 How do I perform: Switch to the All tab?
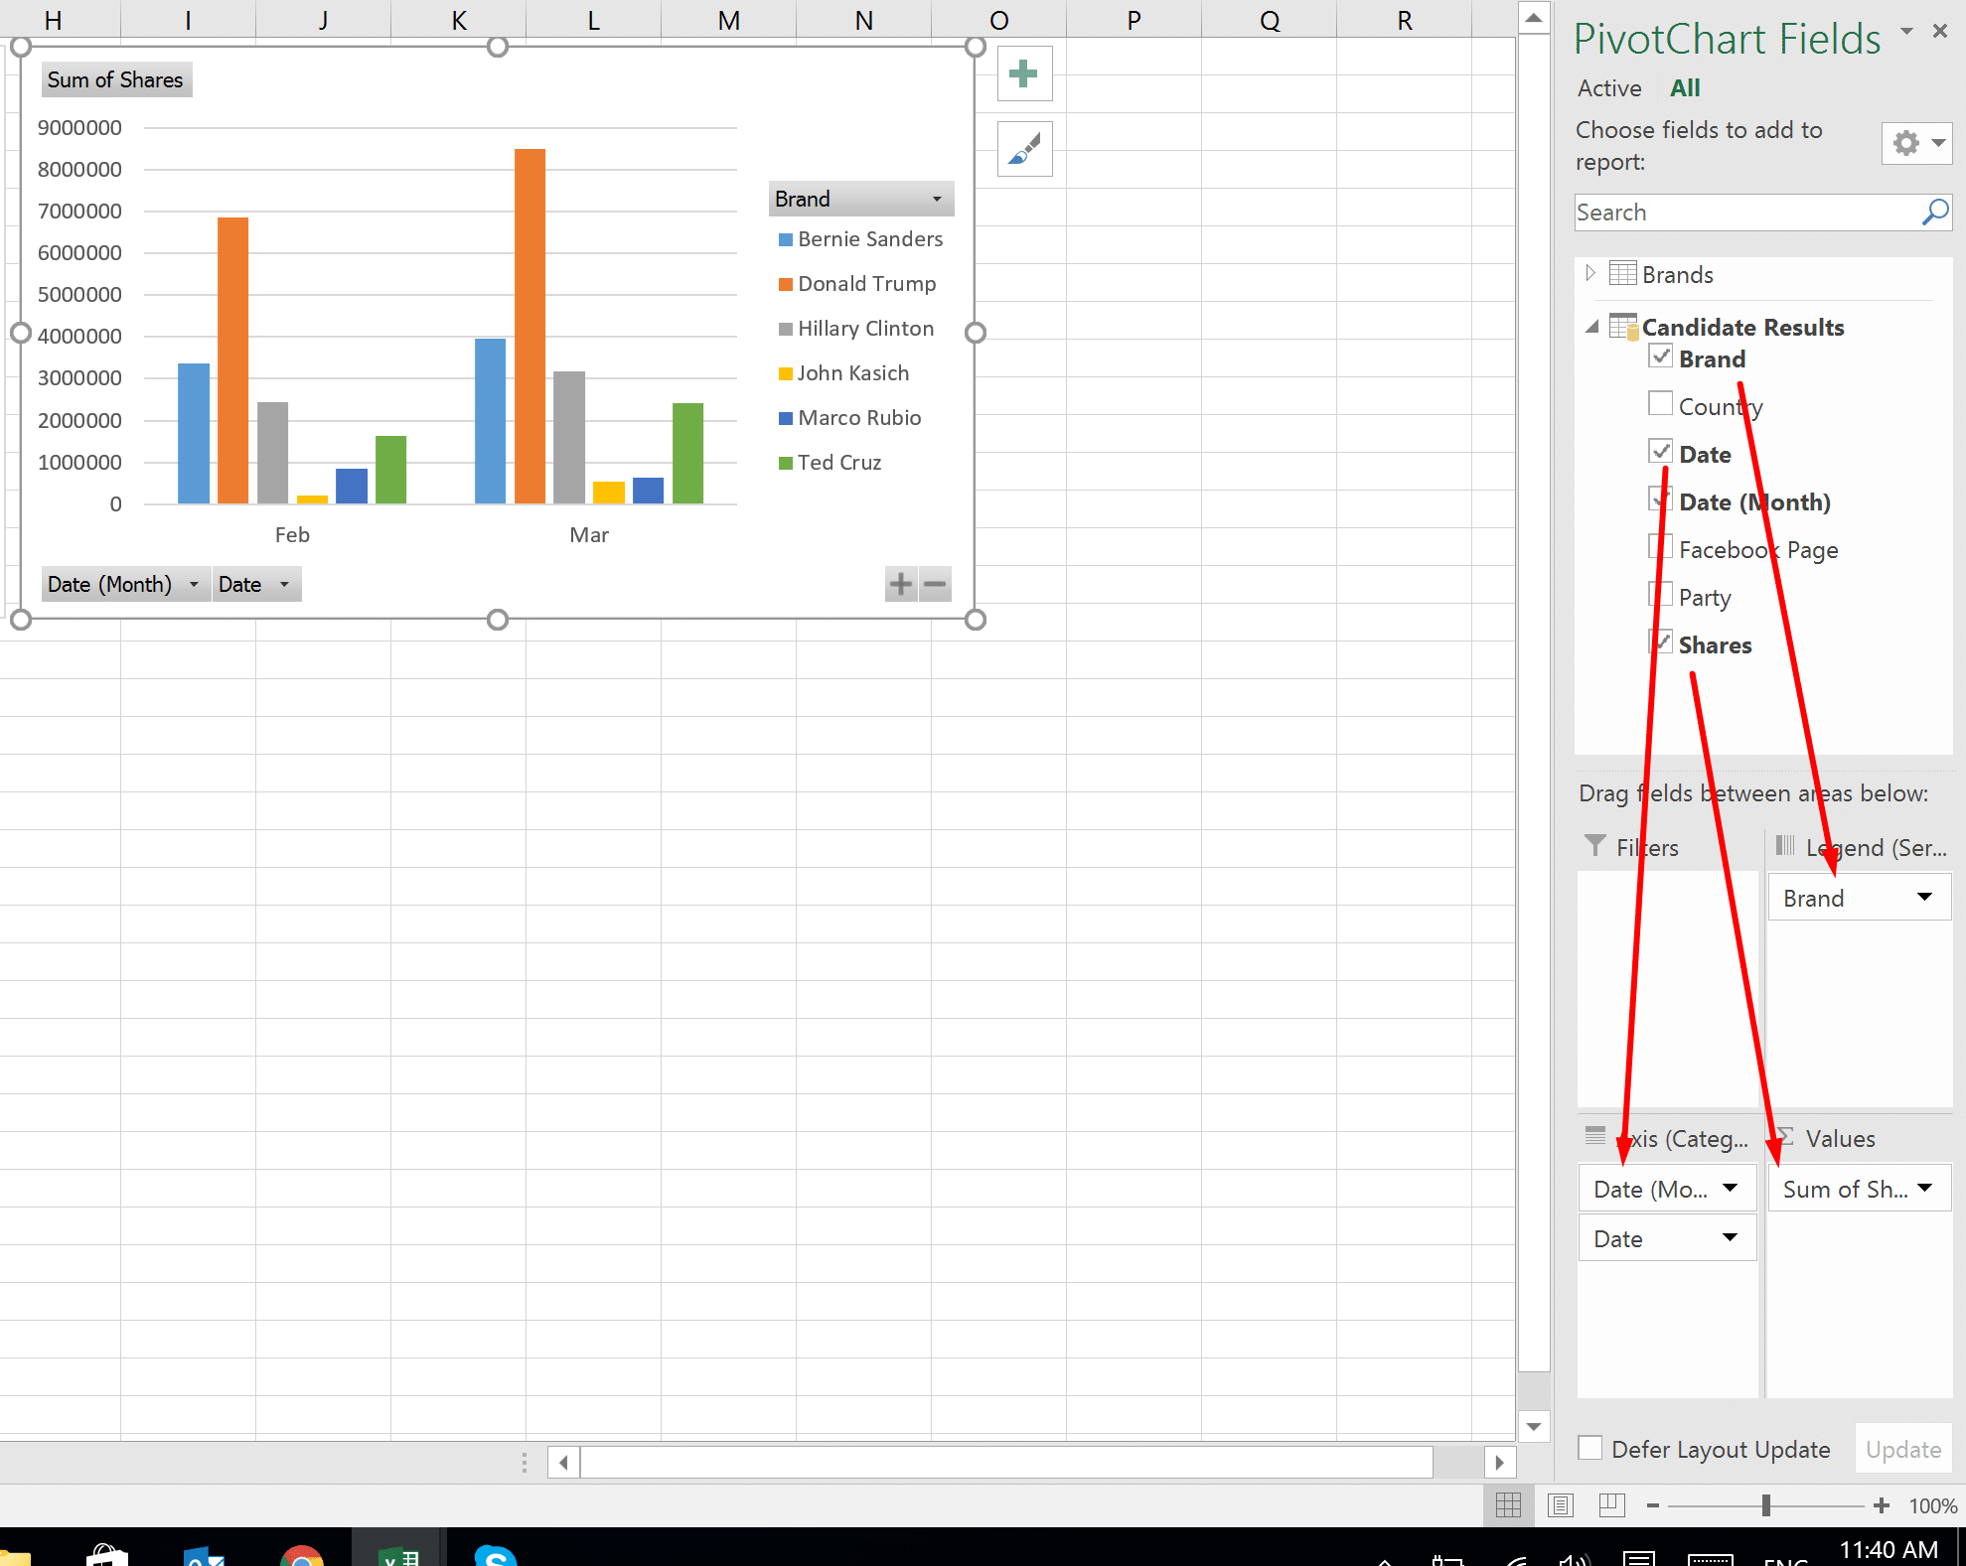[x=1685, y=88]
